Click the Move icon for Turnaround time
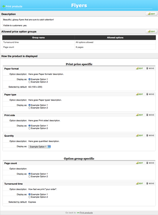 (x=150, y=183)
